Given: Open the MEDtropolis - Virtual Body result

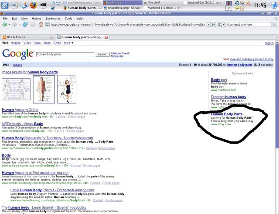Looking at the screenshot, I should coord(22,124).
